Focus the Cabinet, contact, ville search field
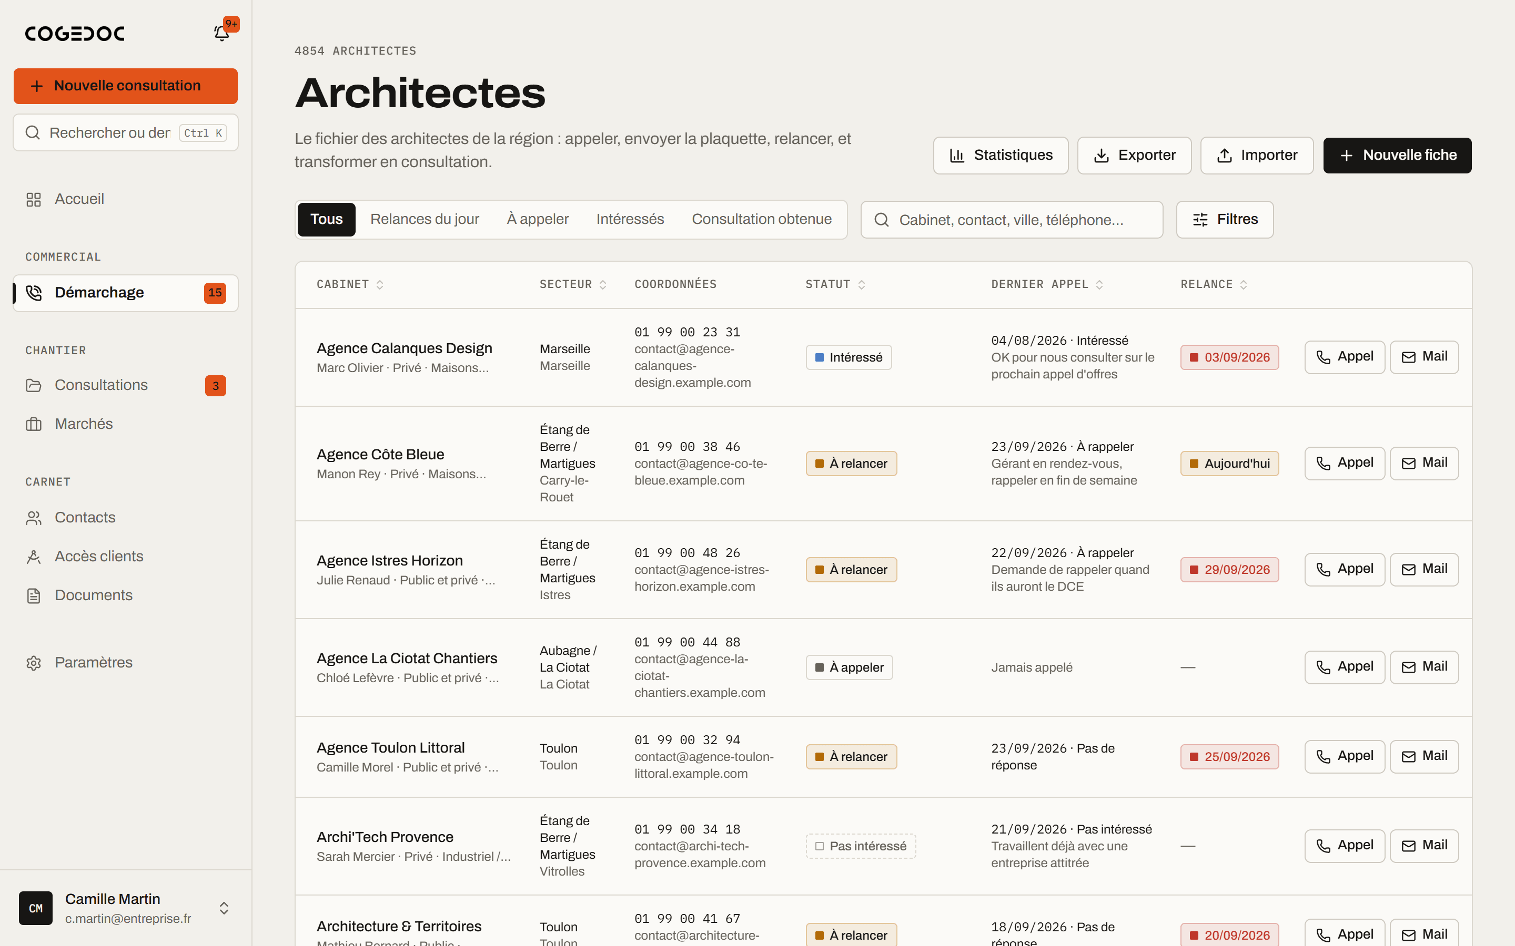This screenshot has height=946, width=1515. 1012,220
